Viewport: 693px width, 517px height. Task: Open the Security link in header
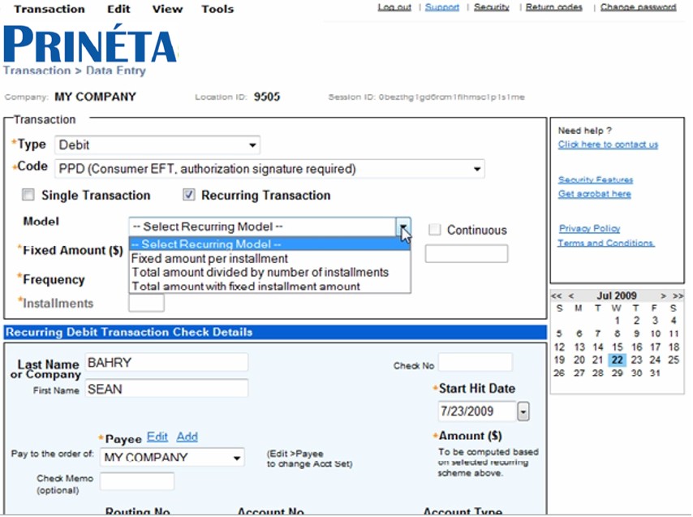point(492,7)
